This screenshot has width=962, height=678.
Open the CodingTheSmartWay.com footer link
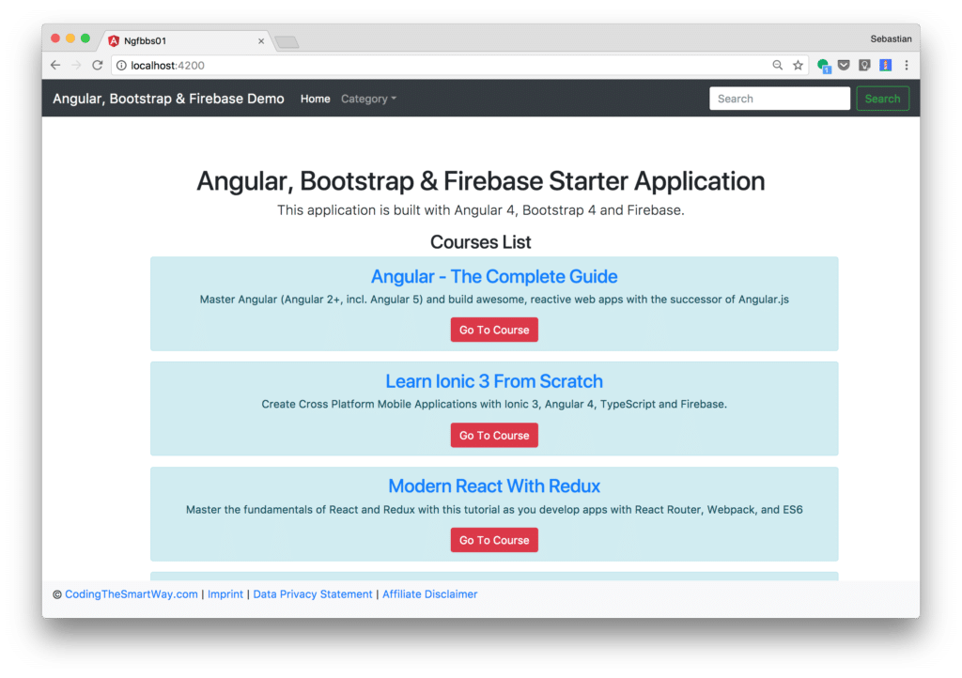pos(132,594)
